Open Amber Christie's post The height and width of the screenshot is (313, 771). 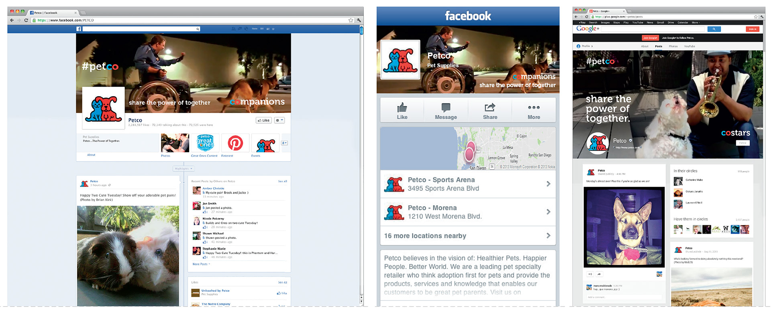pos(239,192)
